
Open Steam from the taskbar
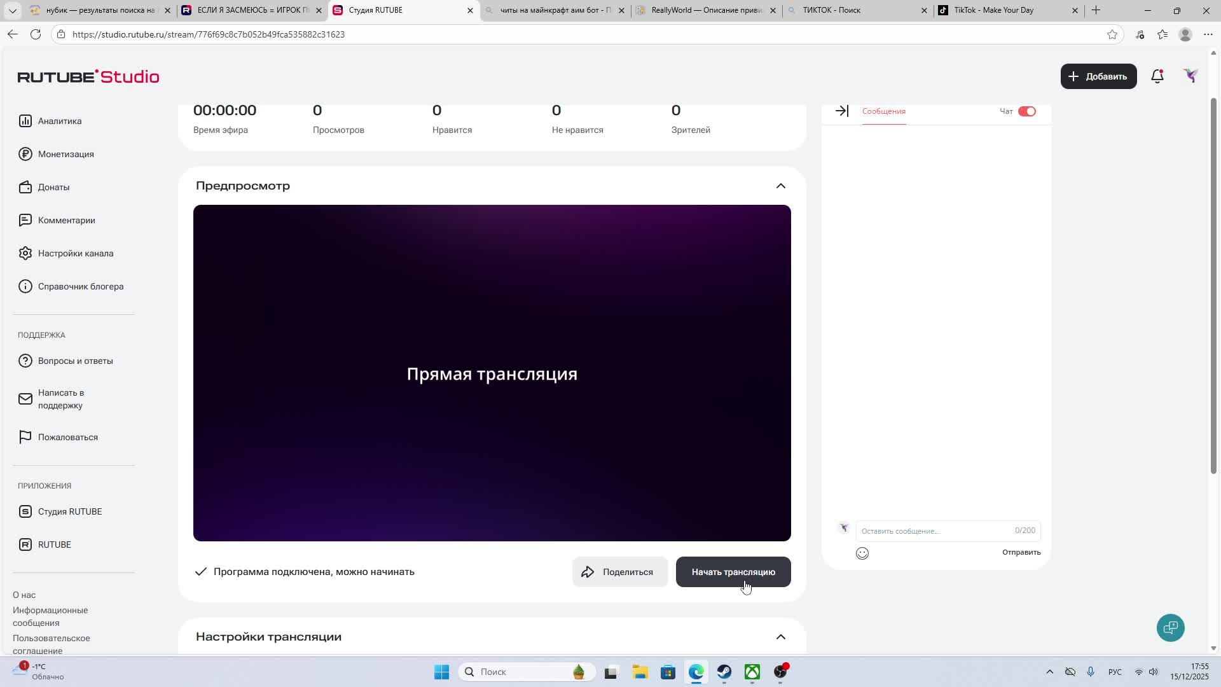(724, 672)
